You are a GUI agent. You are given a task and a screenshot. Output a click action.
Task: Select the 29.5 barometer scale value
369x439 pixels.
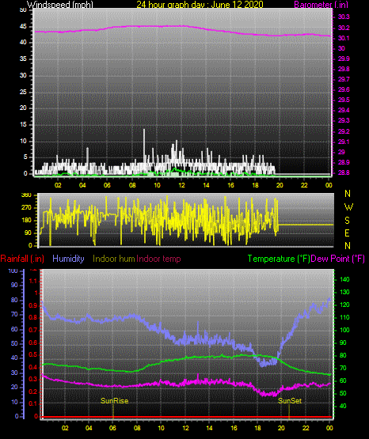[x=344, y=100]
